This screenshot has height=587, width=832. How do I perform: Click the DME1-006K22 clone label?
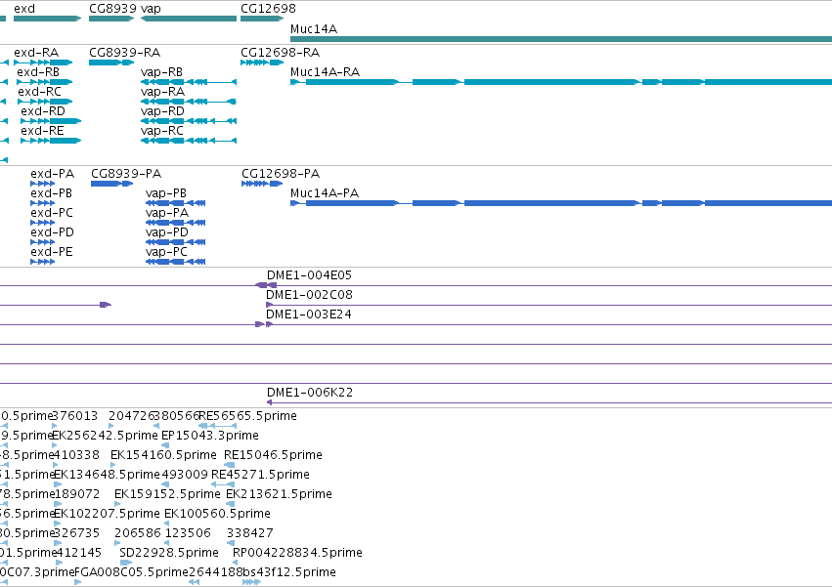coord(310,393)
